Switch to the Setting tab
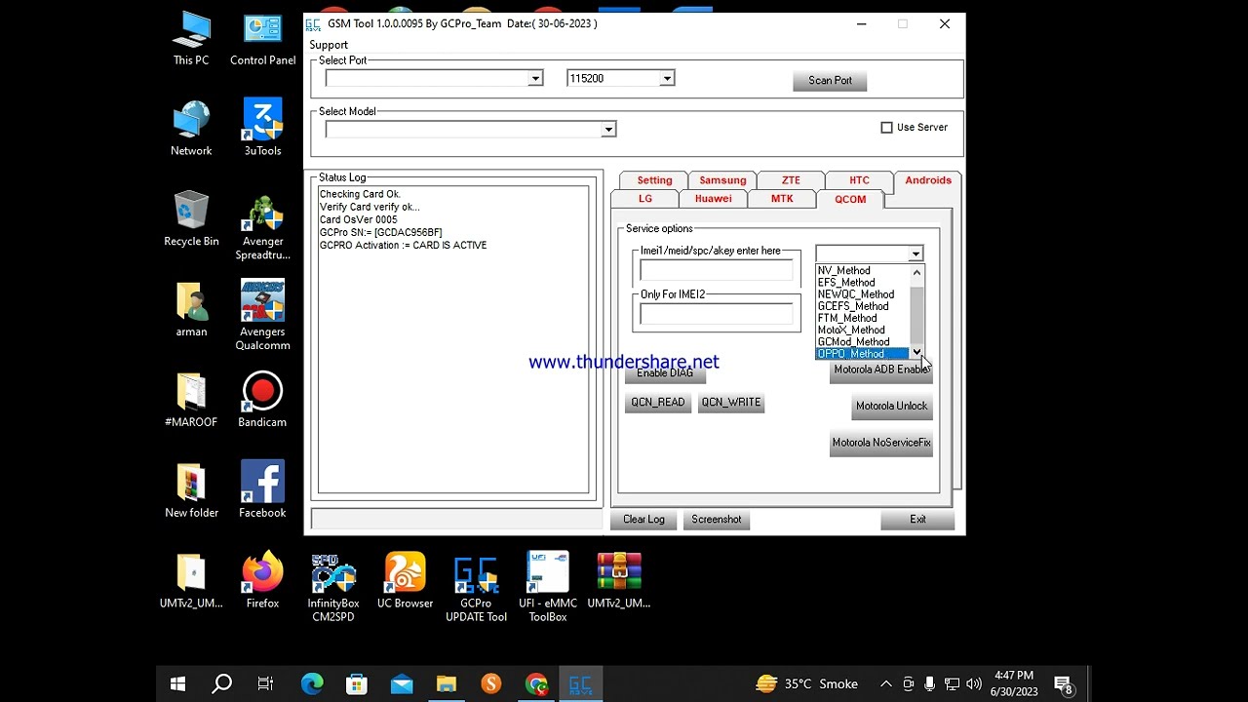Screen dimensions: 1248x702 654,180
